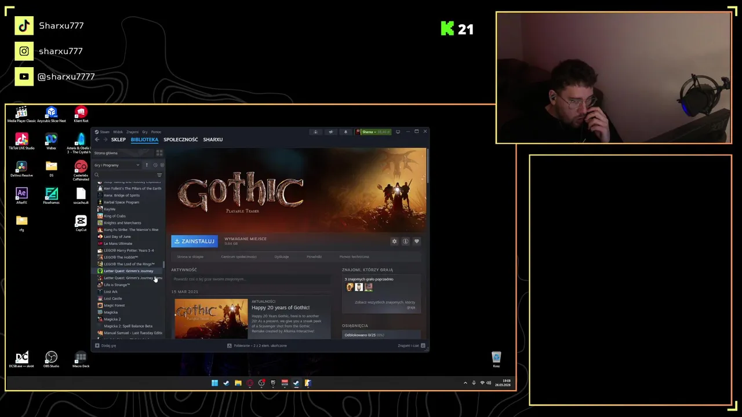Switch to Big Picture mode monitor icon

(398, 132)
